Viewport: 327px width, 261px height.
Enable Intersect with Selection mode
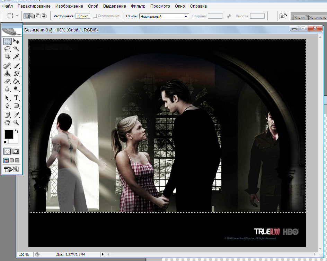coord(44,16)
